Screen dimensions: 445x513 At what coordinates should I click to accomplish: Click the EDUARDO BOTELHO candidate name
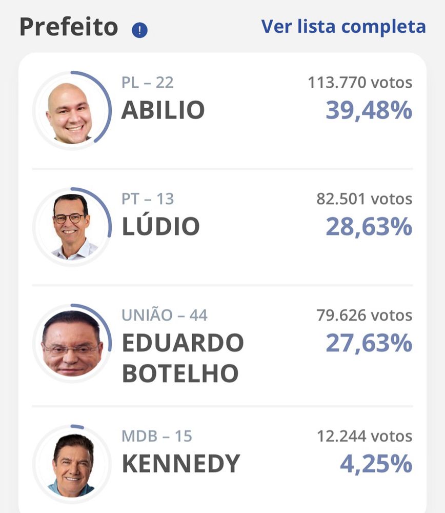click(x=183, y=358)
